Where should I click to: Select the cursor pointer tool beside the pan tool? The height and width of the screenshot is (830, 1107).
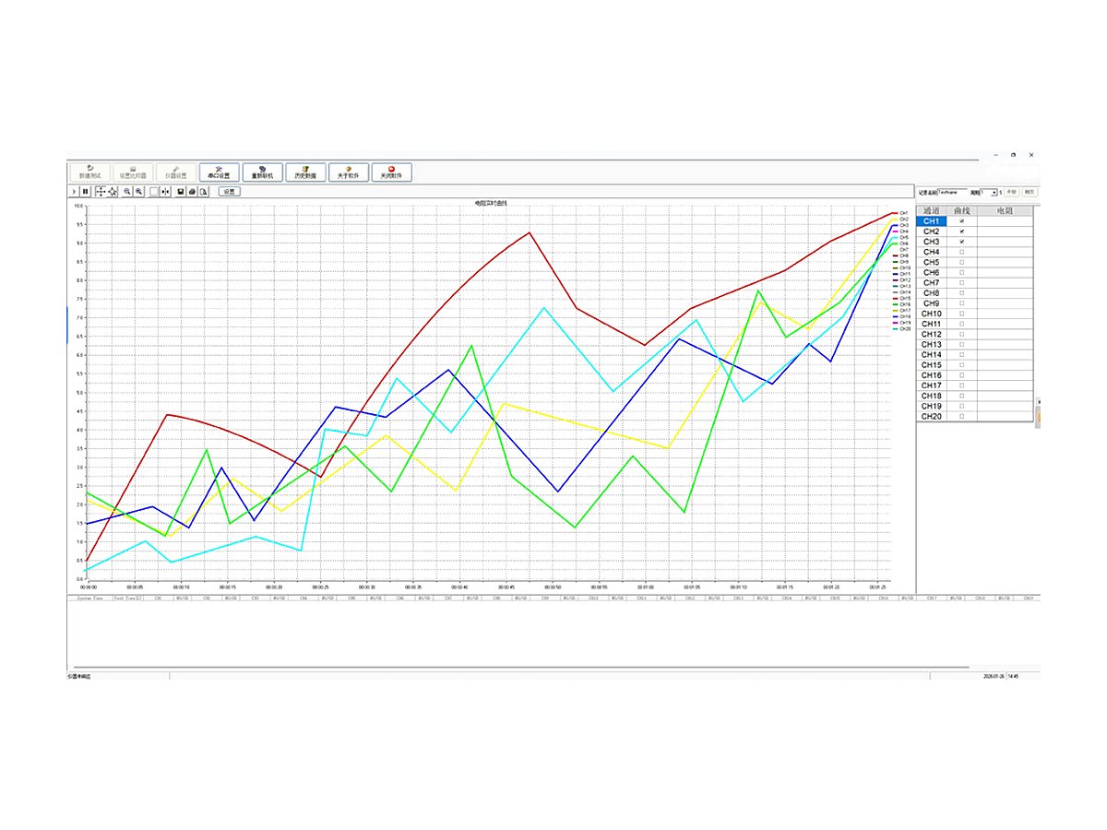click(x=113, y=192)
